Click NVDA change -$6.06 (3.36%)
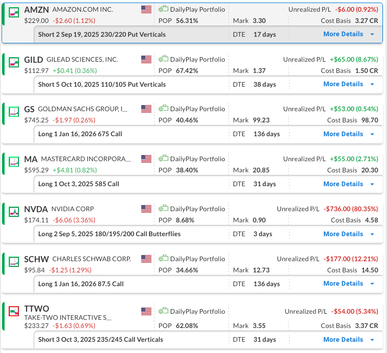 (74, 220)
